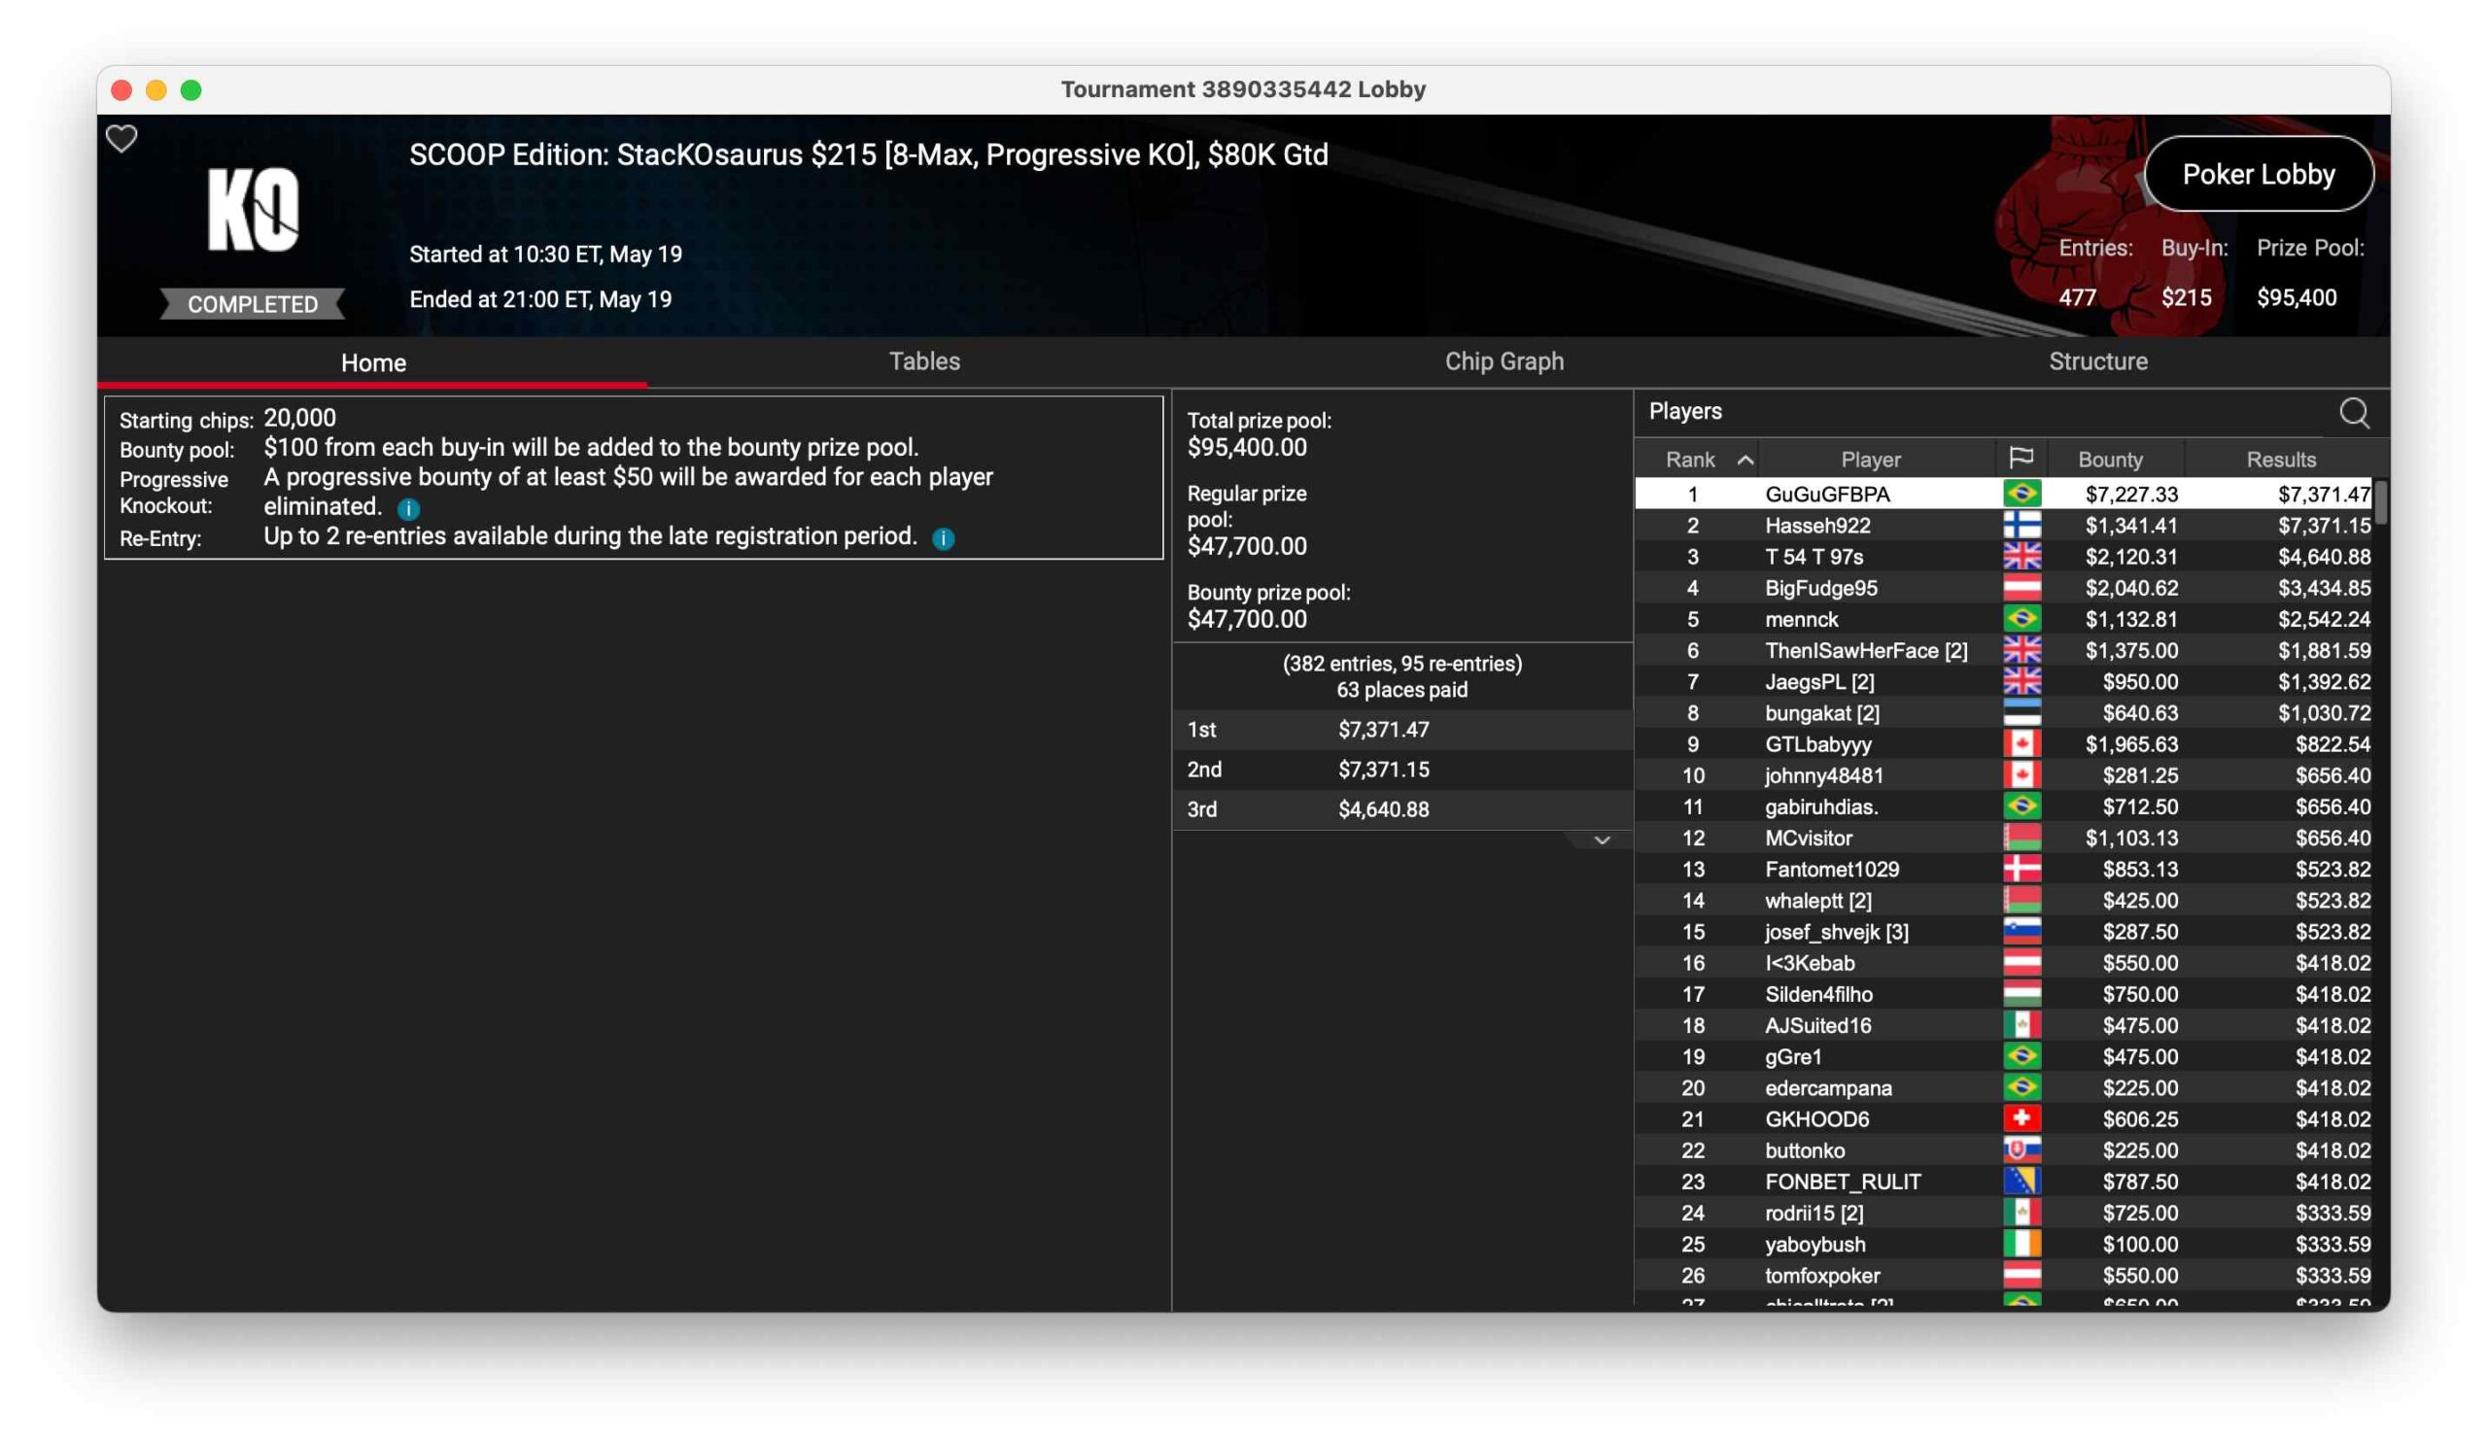Select player row T 54 T 97s
2488x1441 pixels.
tap(1814, 557)
